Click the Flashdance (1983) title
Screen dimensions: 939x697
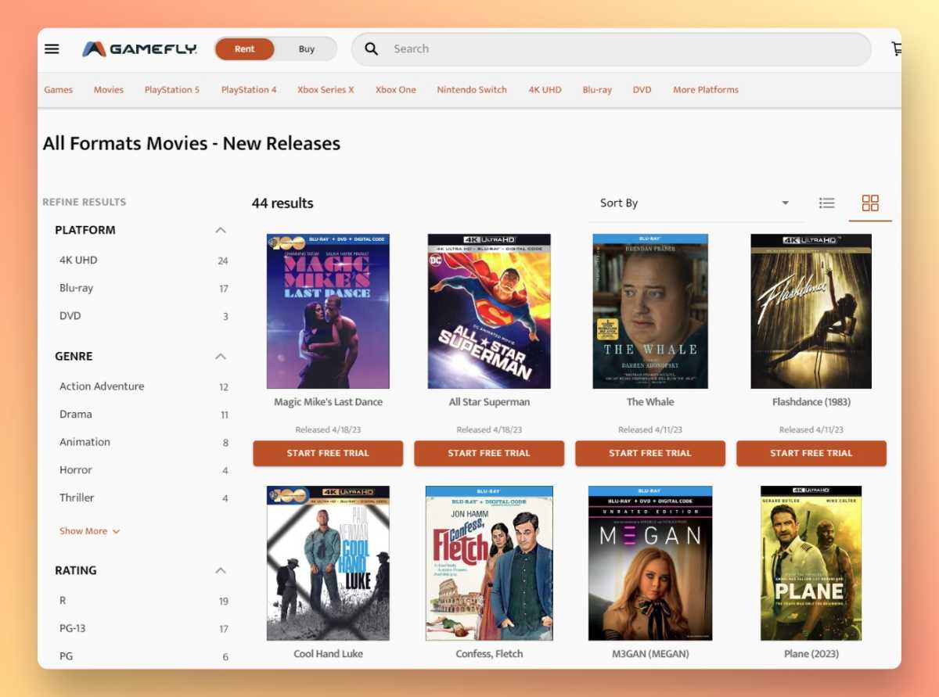click(x=811, y=402)
